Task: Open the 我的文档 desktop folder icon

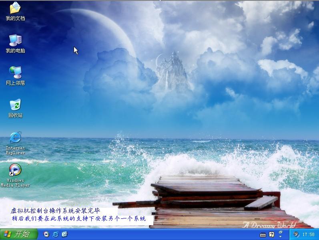Action: [x=15, y=8]
